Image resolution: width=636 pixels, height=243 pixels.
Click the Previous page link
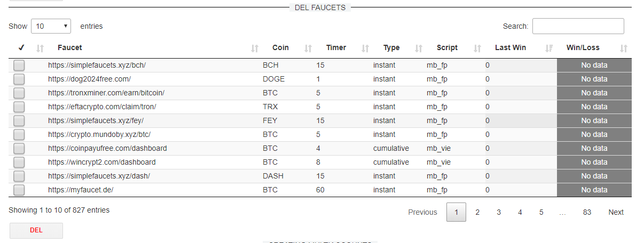coord(422,212)
